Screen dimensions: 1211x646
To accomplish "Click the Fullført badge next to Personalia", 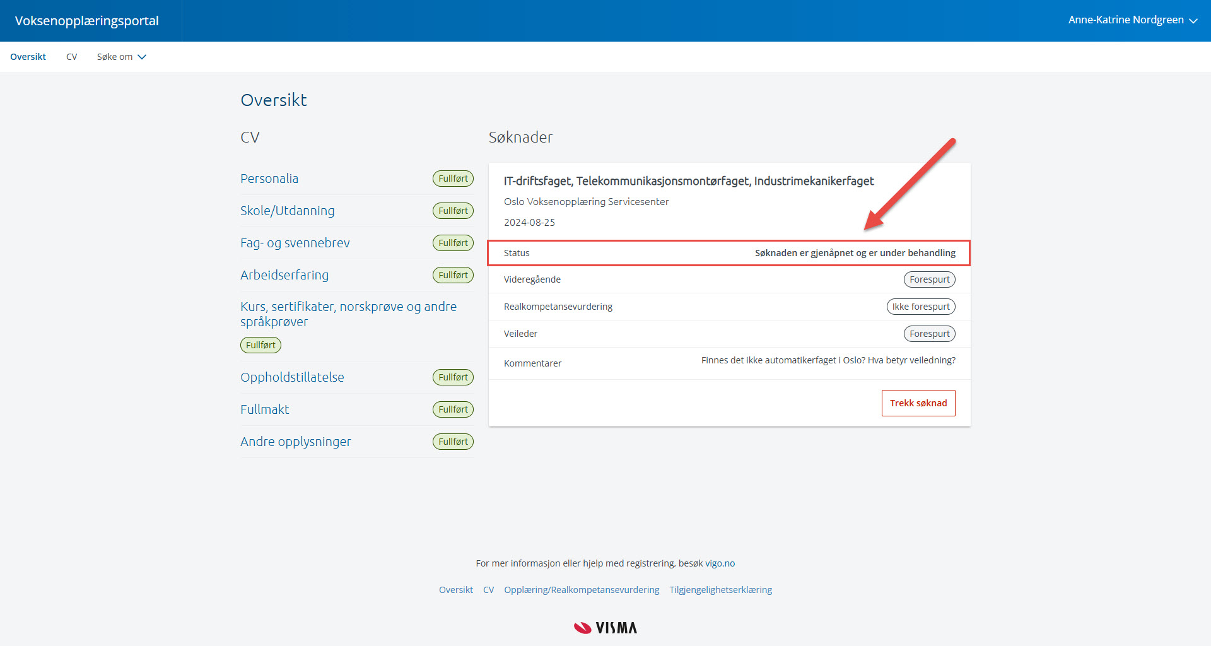I will click(453, 179).
